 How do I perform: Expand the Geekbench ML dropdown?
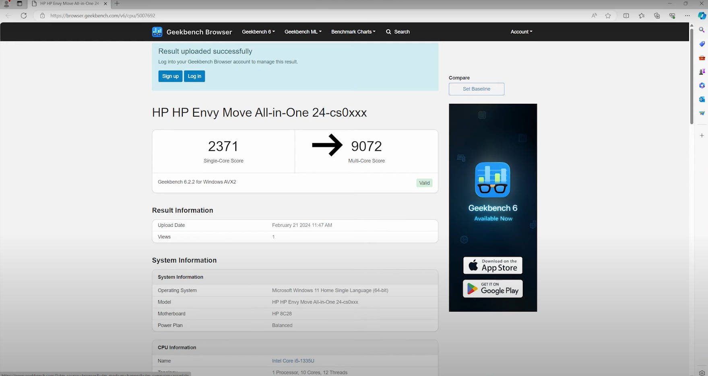click(303, 32)
